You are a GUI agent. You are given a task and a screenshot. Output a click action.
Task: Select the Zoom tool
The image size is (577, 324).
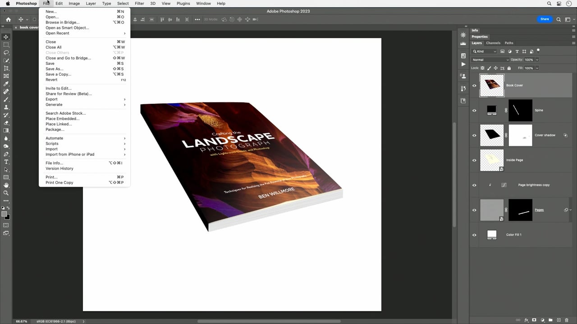[x=6, y=193]
